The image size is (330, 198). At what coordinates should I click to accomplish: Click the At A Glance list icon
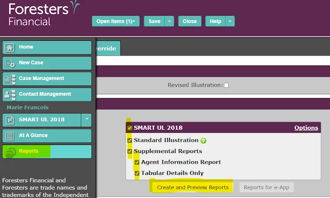point(10,136)
